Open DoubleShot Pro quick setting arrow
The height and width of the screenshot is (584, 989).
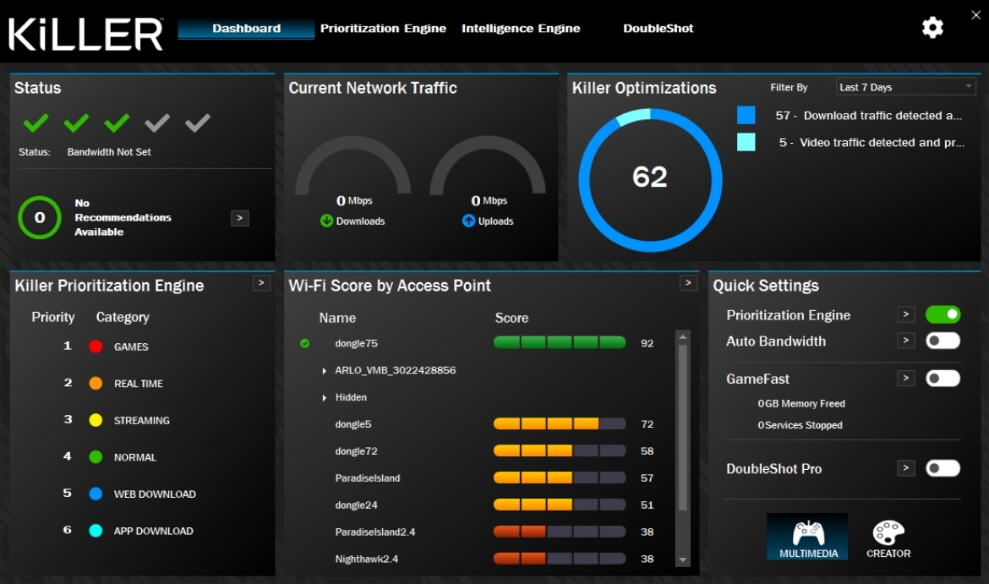[906, 468]
